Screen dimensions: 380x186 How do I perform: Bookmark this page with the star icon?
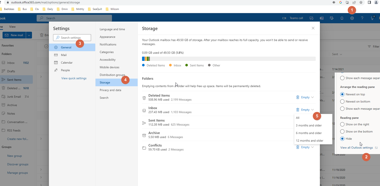click(x=361, y=2)
